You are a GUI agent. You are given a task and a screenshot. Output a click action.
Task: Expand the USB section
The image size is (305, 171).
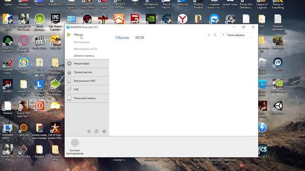pos(87,89)
